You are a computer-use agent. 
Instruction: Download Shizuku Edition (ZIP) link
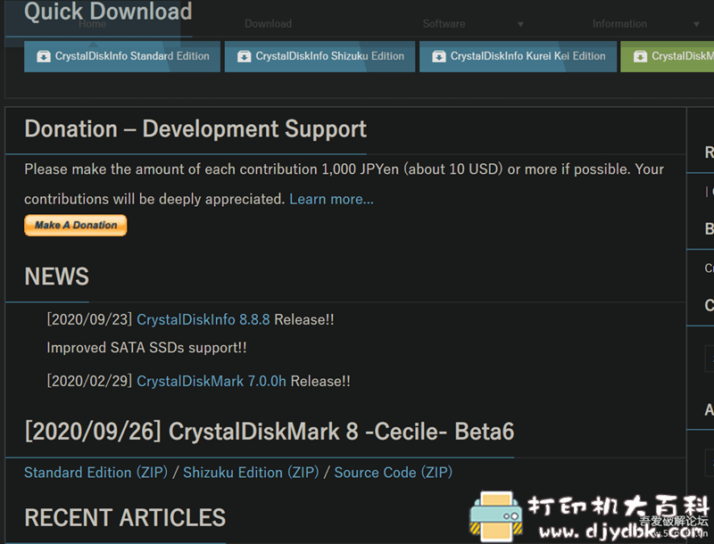tap(251, 472)
